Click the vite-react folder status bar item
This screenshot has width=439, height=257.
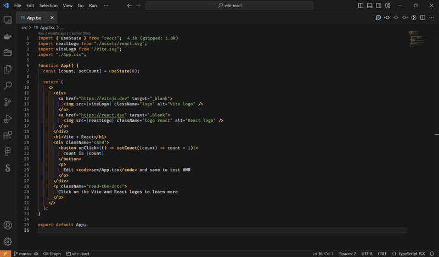coord(78,254)
